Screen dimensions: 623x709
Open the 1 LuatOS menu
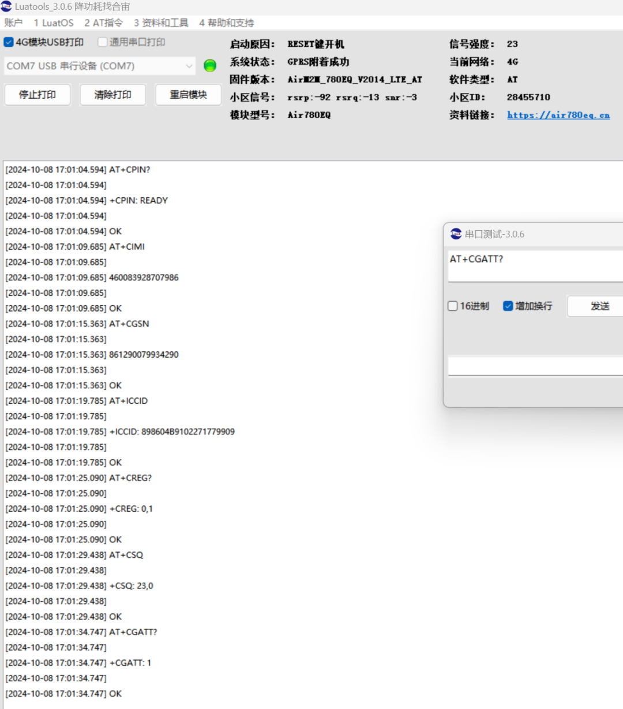(53, 23)
